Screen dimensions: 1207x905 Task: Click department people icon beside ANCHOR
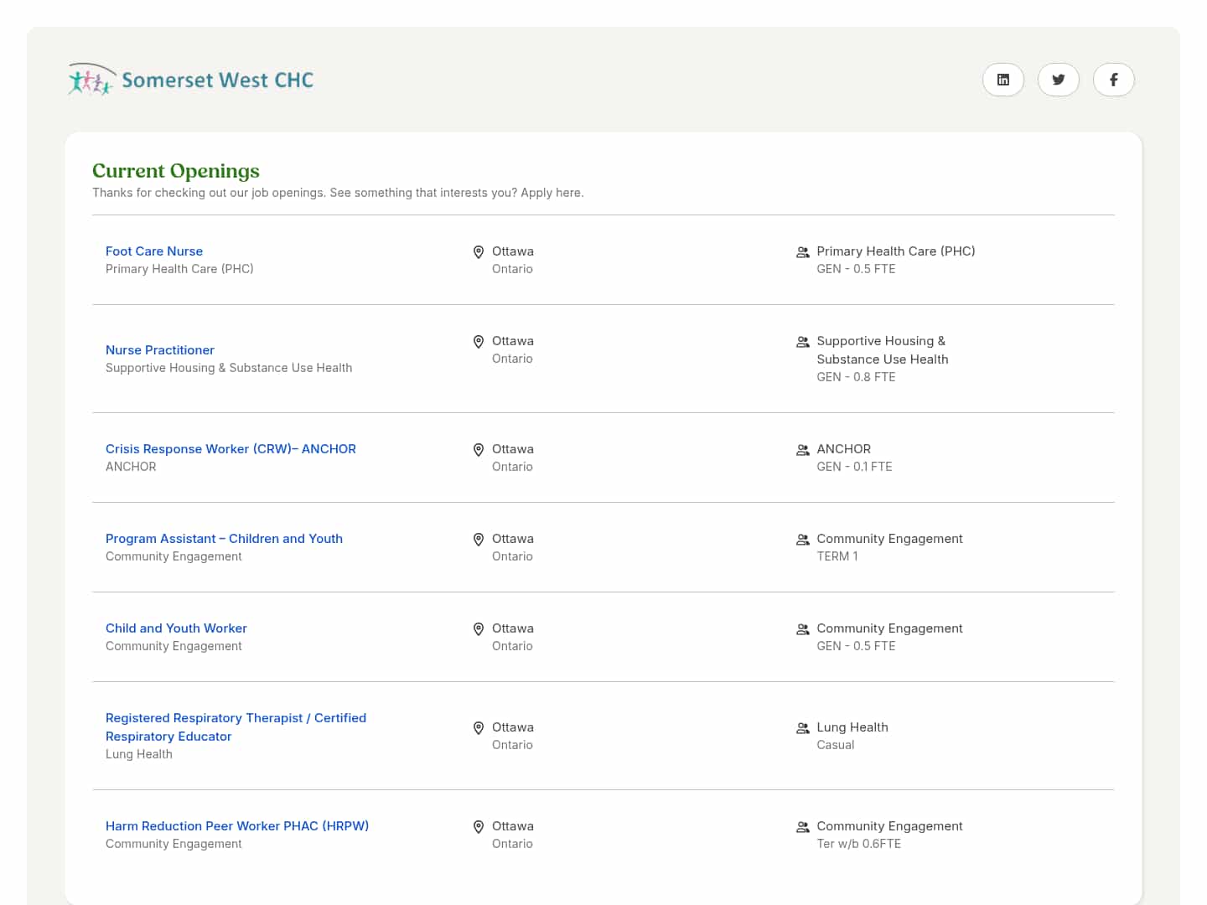(803, 450)
